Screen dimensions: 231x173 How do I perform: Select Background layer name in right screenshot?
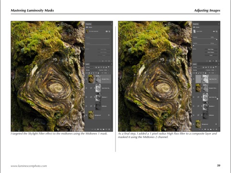coord(205,124)
